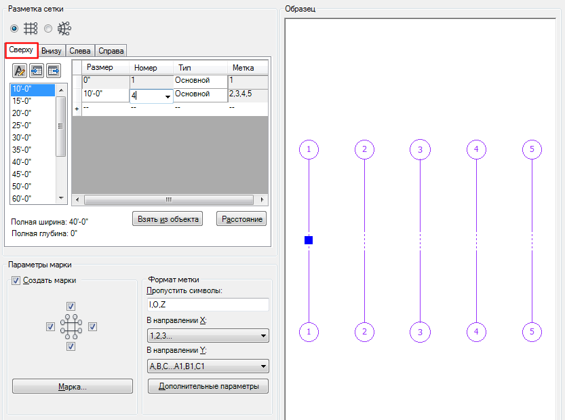
Task: Click the import sizes icon
Action: tap(37, 71)
